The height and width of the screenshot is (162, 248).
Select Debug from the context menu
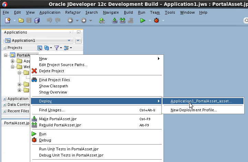pyautogui.click(x=97, y=140)
